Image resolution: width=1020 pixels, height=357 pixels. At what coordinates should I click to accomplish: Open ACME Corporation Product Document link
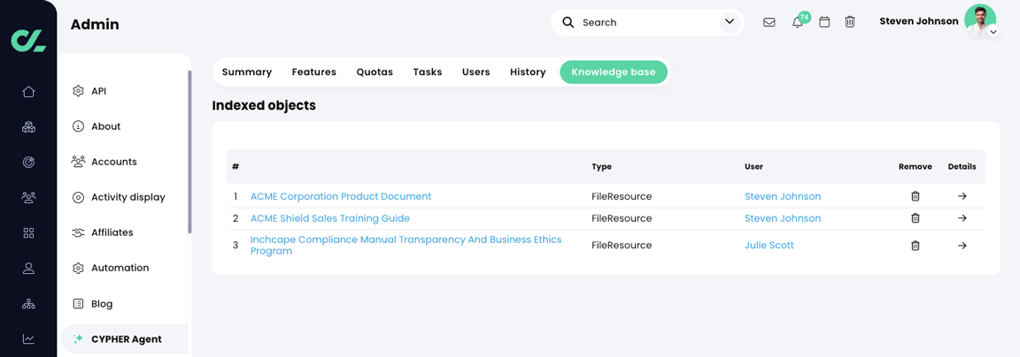pos(341,196)
